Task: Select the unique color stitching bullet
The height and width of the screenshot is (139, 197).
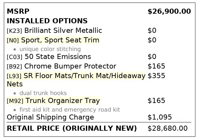Action: pyautogui.click(x=50, y=49)
